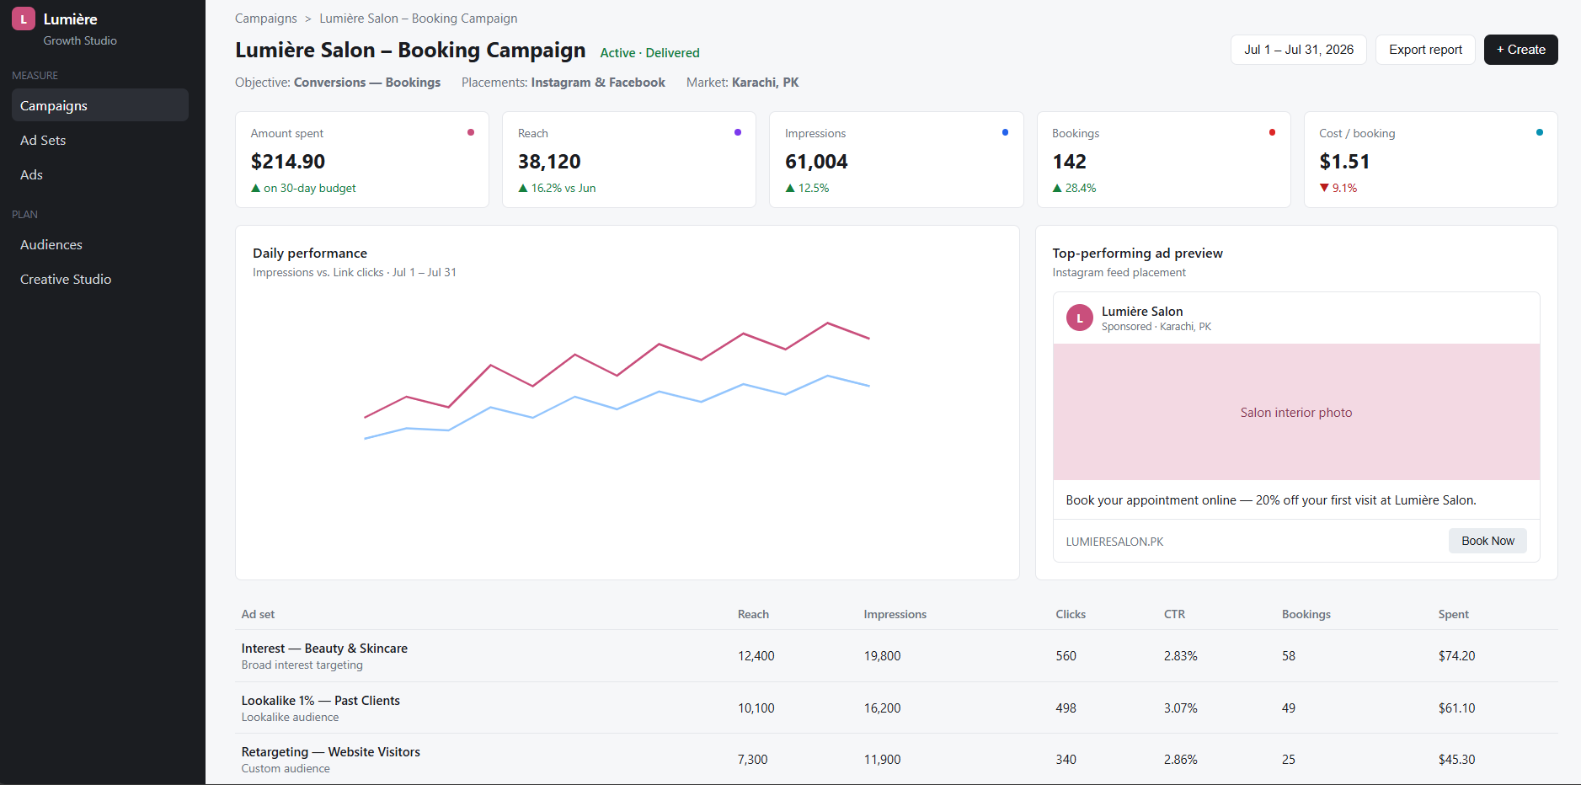This screenshot has width=1581, height=785.
Task: Click the Active · Delivered status label
Action: [x=649, y=52]
